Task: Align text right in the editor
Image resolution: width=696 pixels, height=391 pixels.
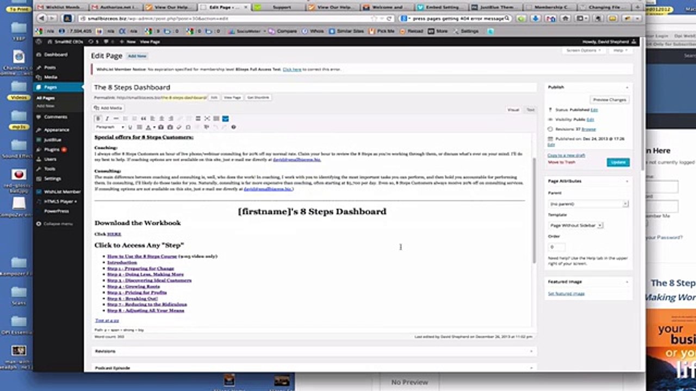Action: click(x=171, y=118)
